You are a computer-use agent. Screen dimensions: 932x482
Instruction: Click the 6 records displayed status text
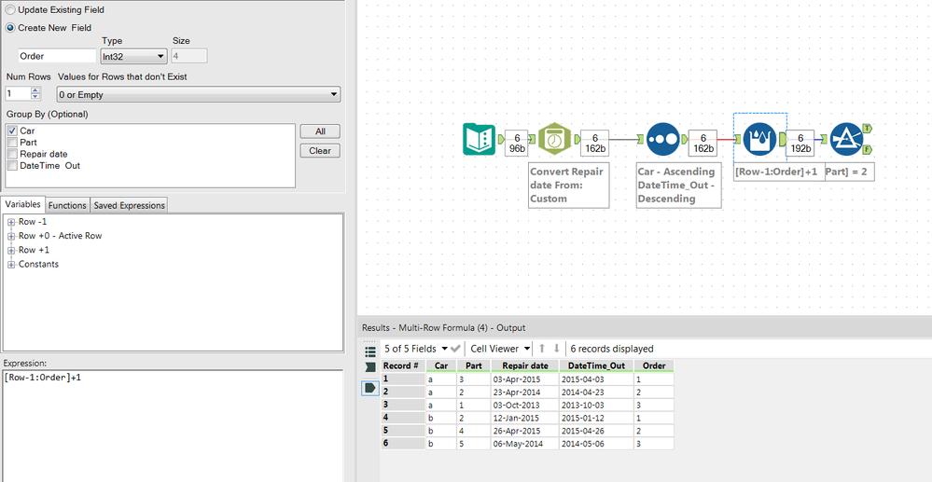[612, 349]
